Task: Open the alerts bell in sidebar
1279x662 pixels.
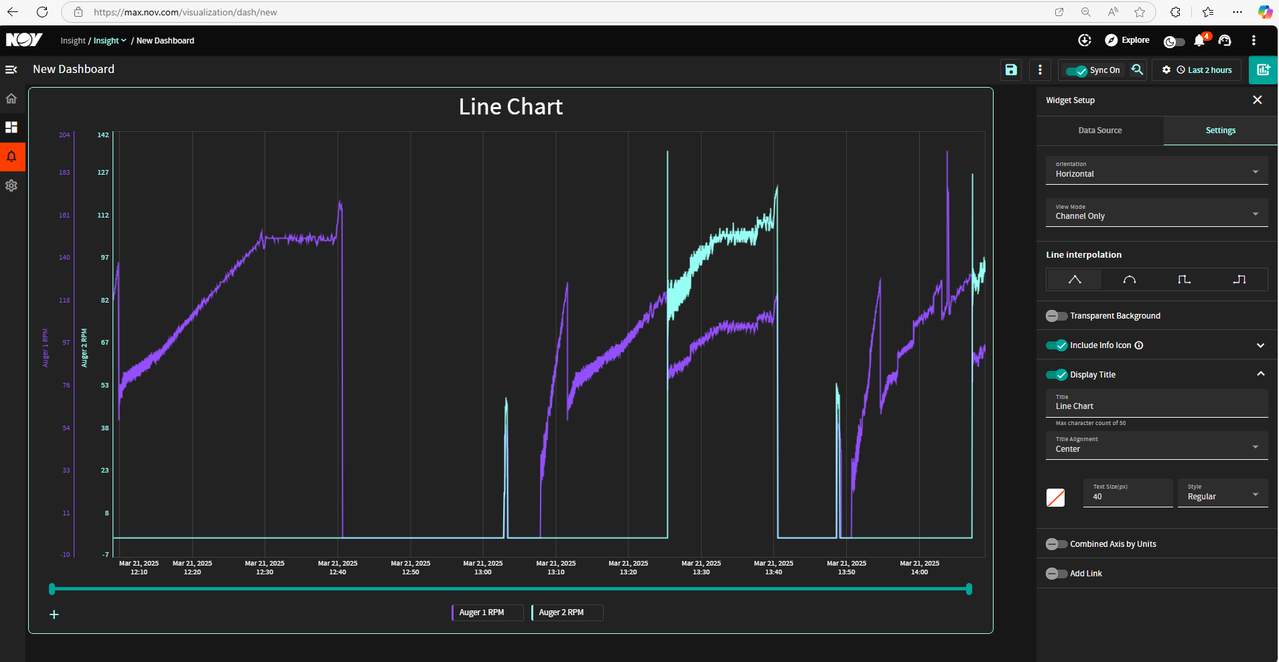Action: [11, 157]
